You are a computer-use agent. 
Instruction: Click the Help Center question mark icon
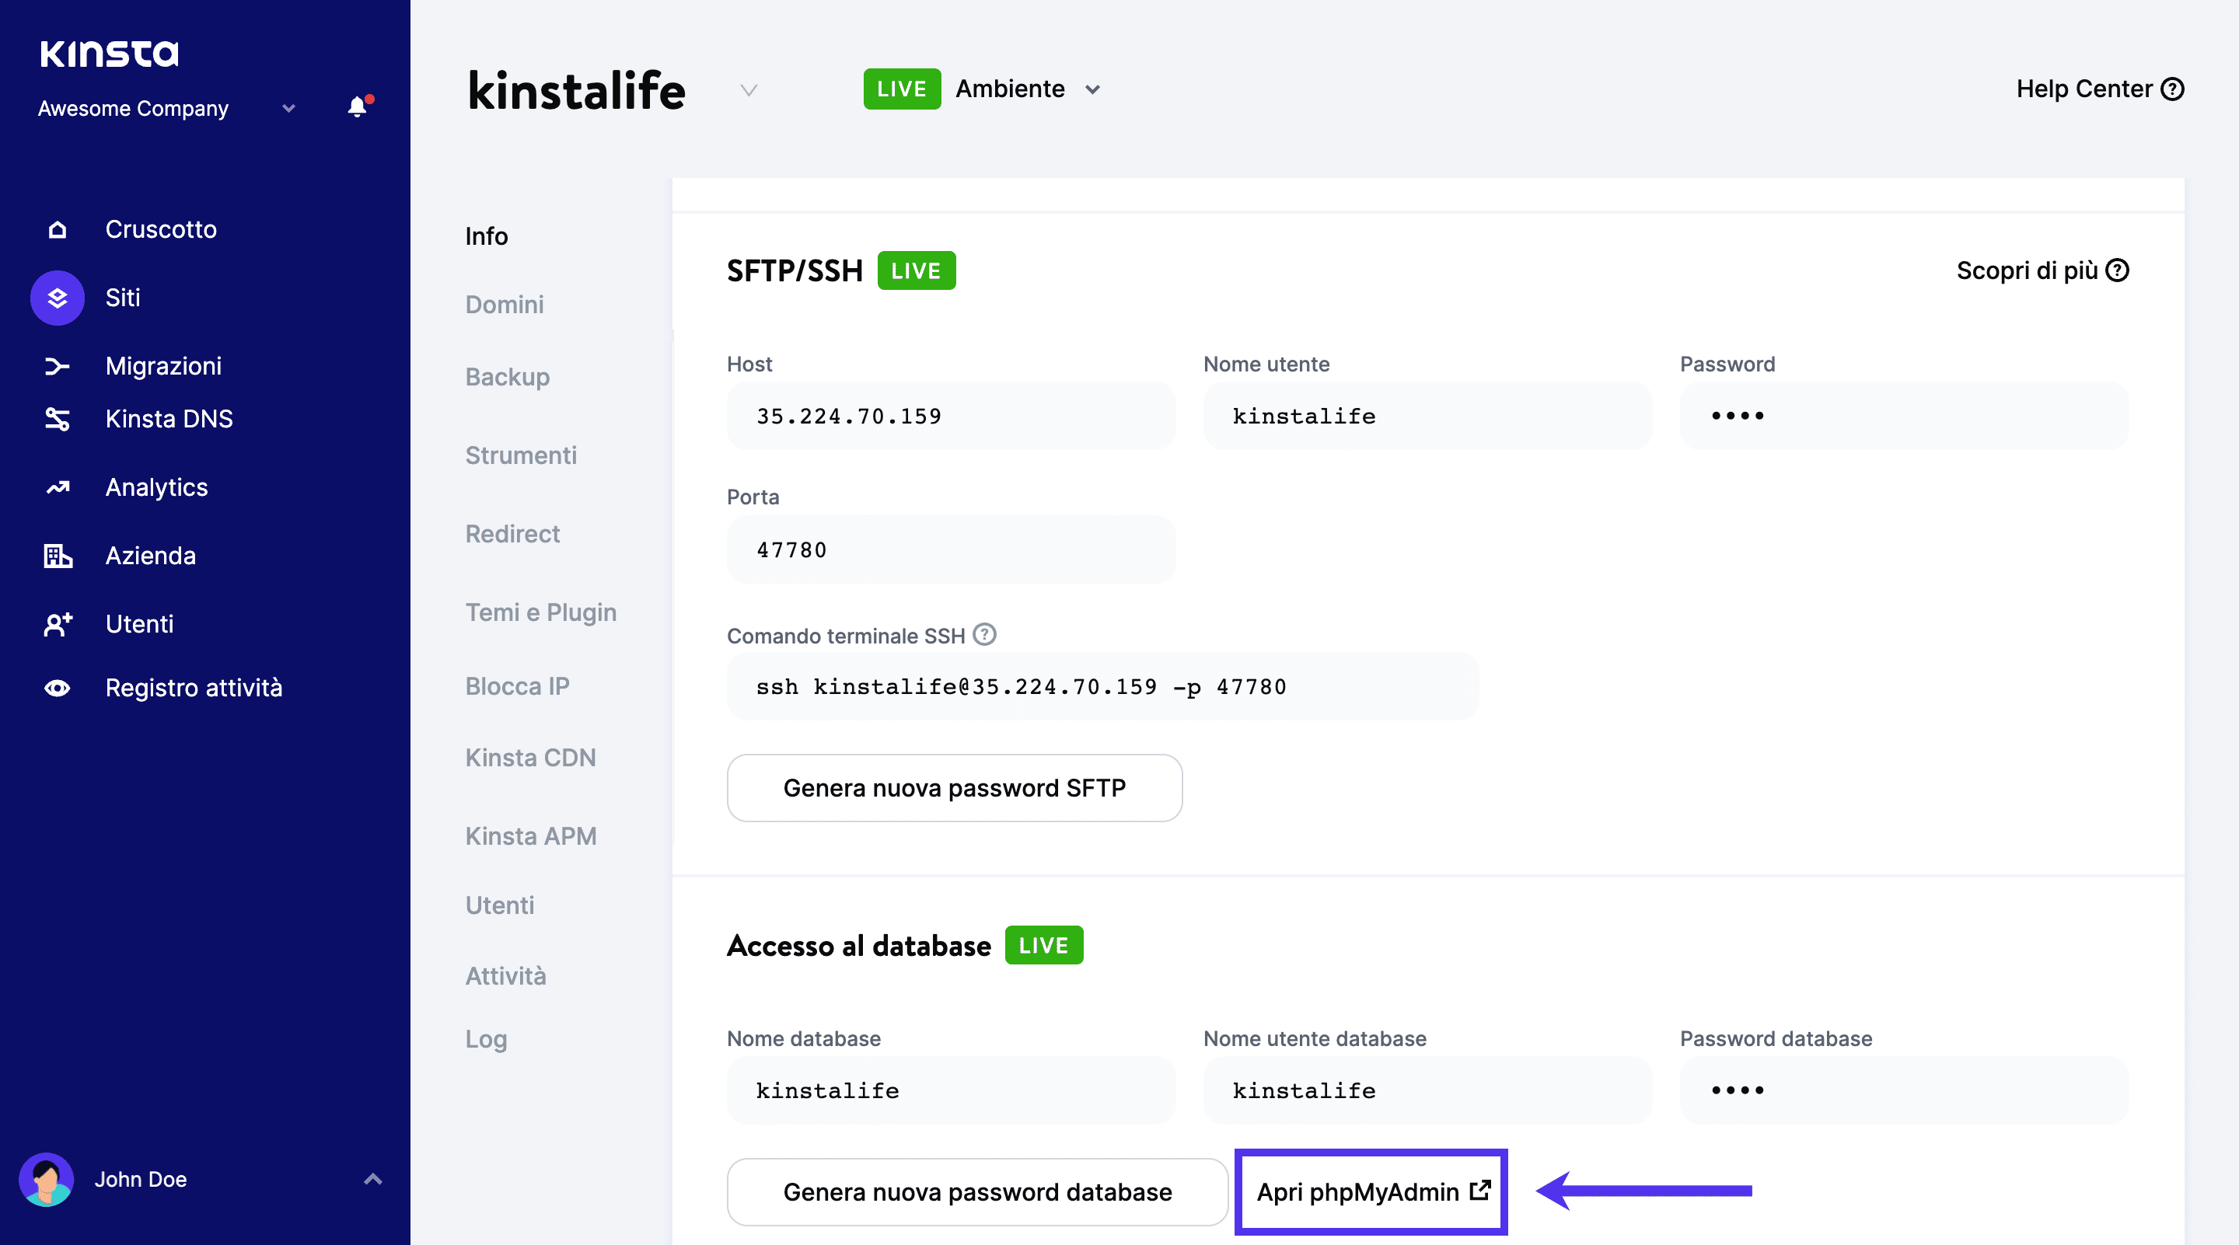pyautogui.click(x=2174, y=88)
